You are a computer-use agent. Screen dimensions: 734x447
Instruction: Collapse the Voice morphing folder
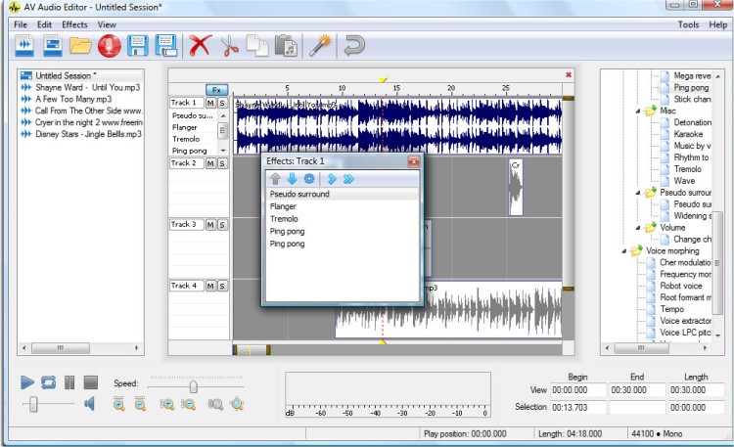point(625,250)
